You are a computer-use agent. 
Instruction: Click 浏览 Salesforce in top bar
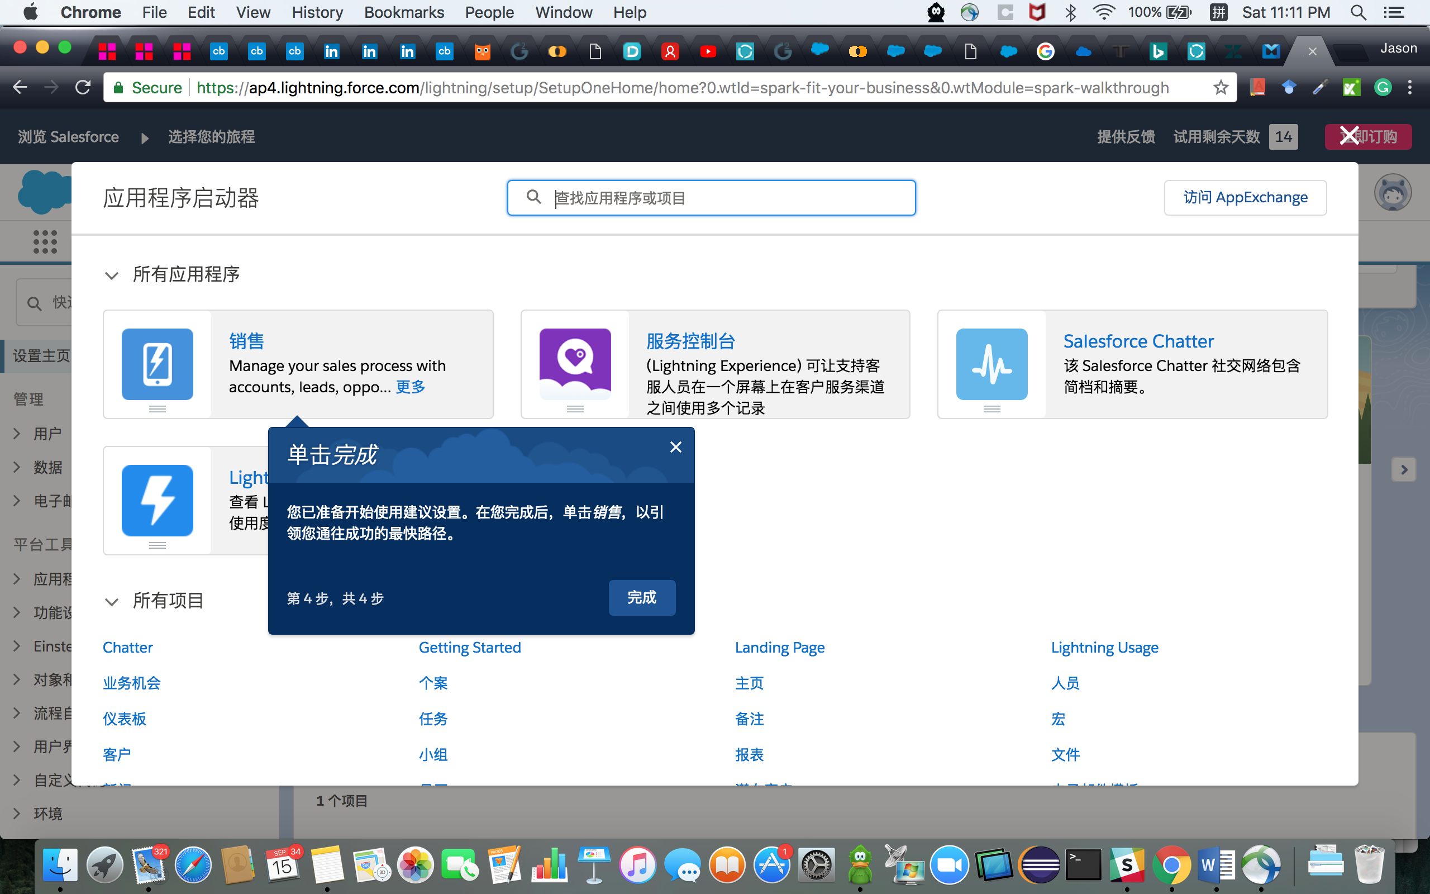[68, 136]
